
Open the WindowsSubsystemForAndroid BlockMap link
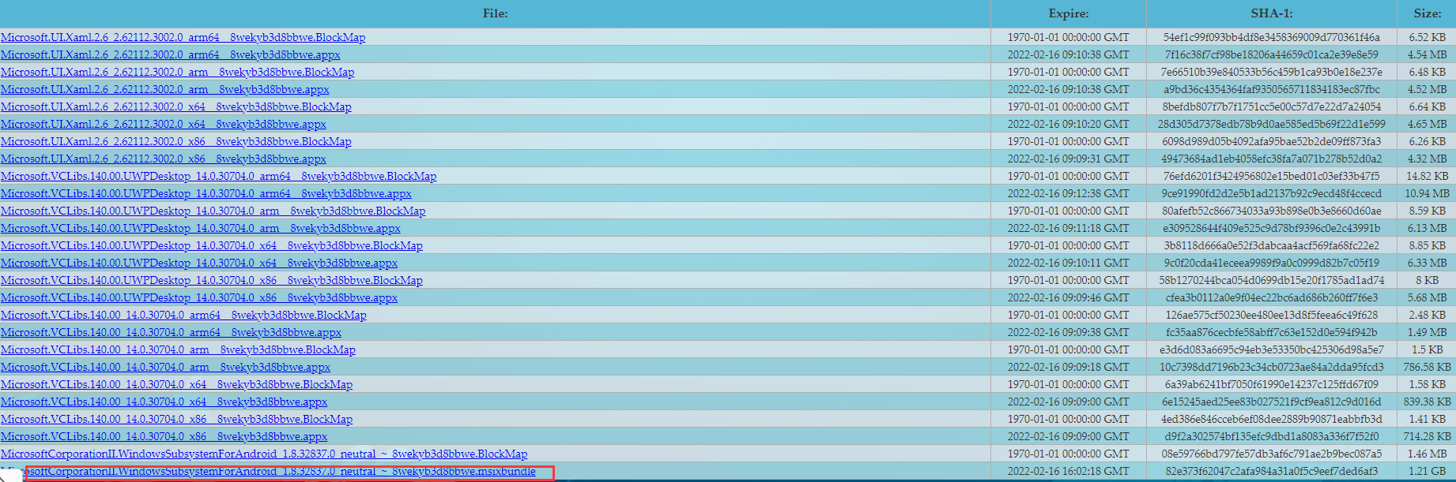click(263, 454)
